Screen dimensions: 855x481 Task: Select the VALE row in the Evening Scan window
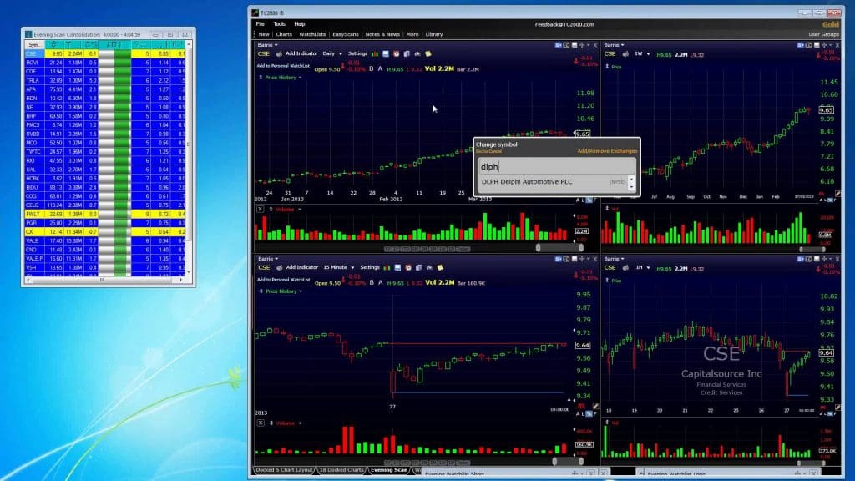tap(105, 241)
